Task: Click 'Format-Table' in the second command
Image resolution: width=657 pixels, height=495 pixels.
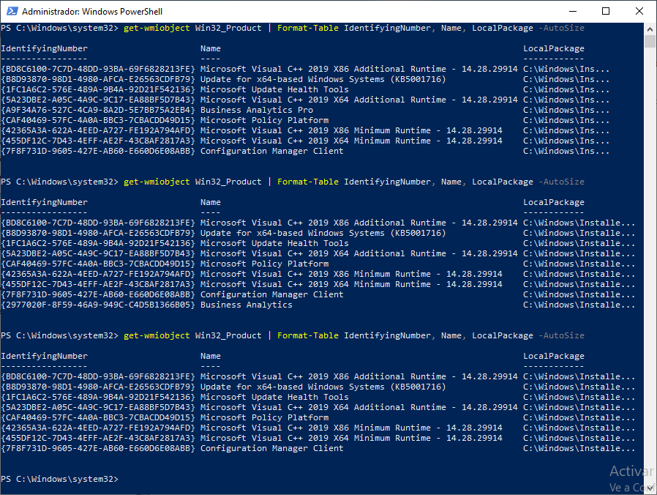Action: point(307,182)
